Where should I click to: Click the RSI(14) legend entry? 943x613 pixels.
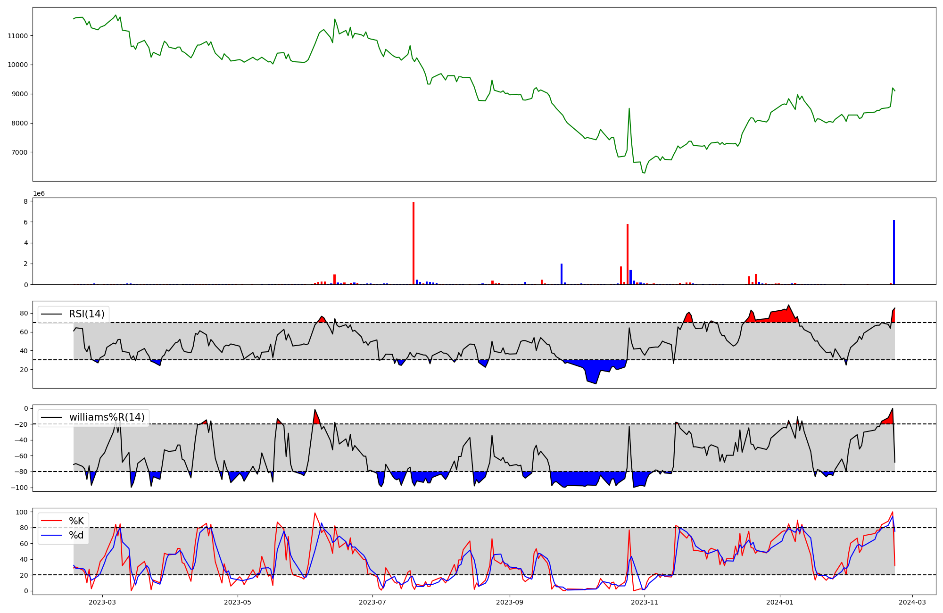86,314
